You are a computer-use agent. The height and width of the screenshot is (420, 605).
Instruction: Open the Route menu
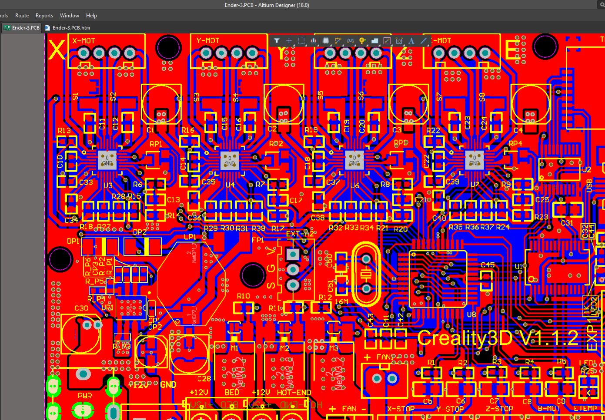22,16
